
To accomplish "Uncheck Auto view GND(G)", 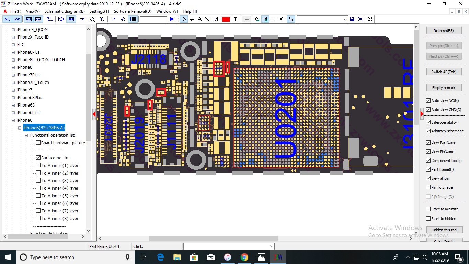I will [428, 110].
